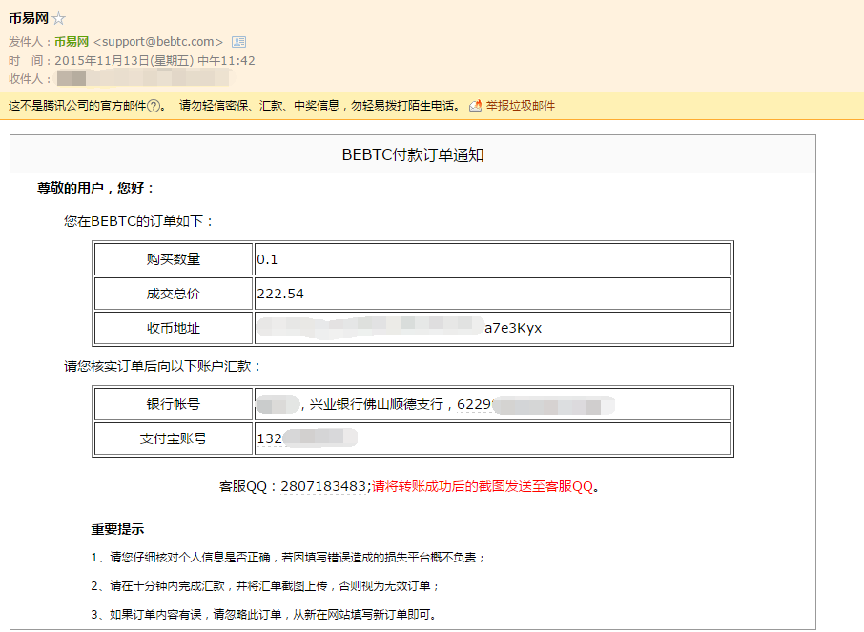The width and height of the screenshot is (864, 632).
Task: Click the customer service QQ number 2807183483
Action: (323, 486)
